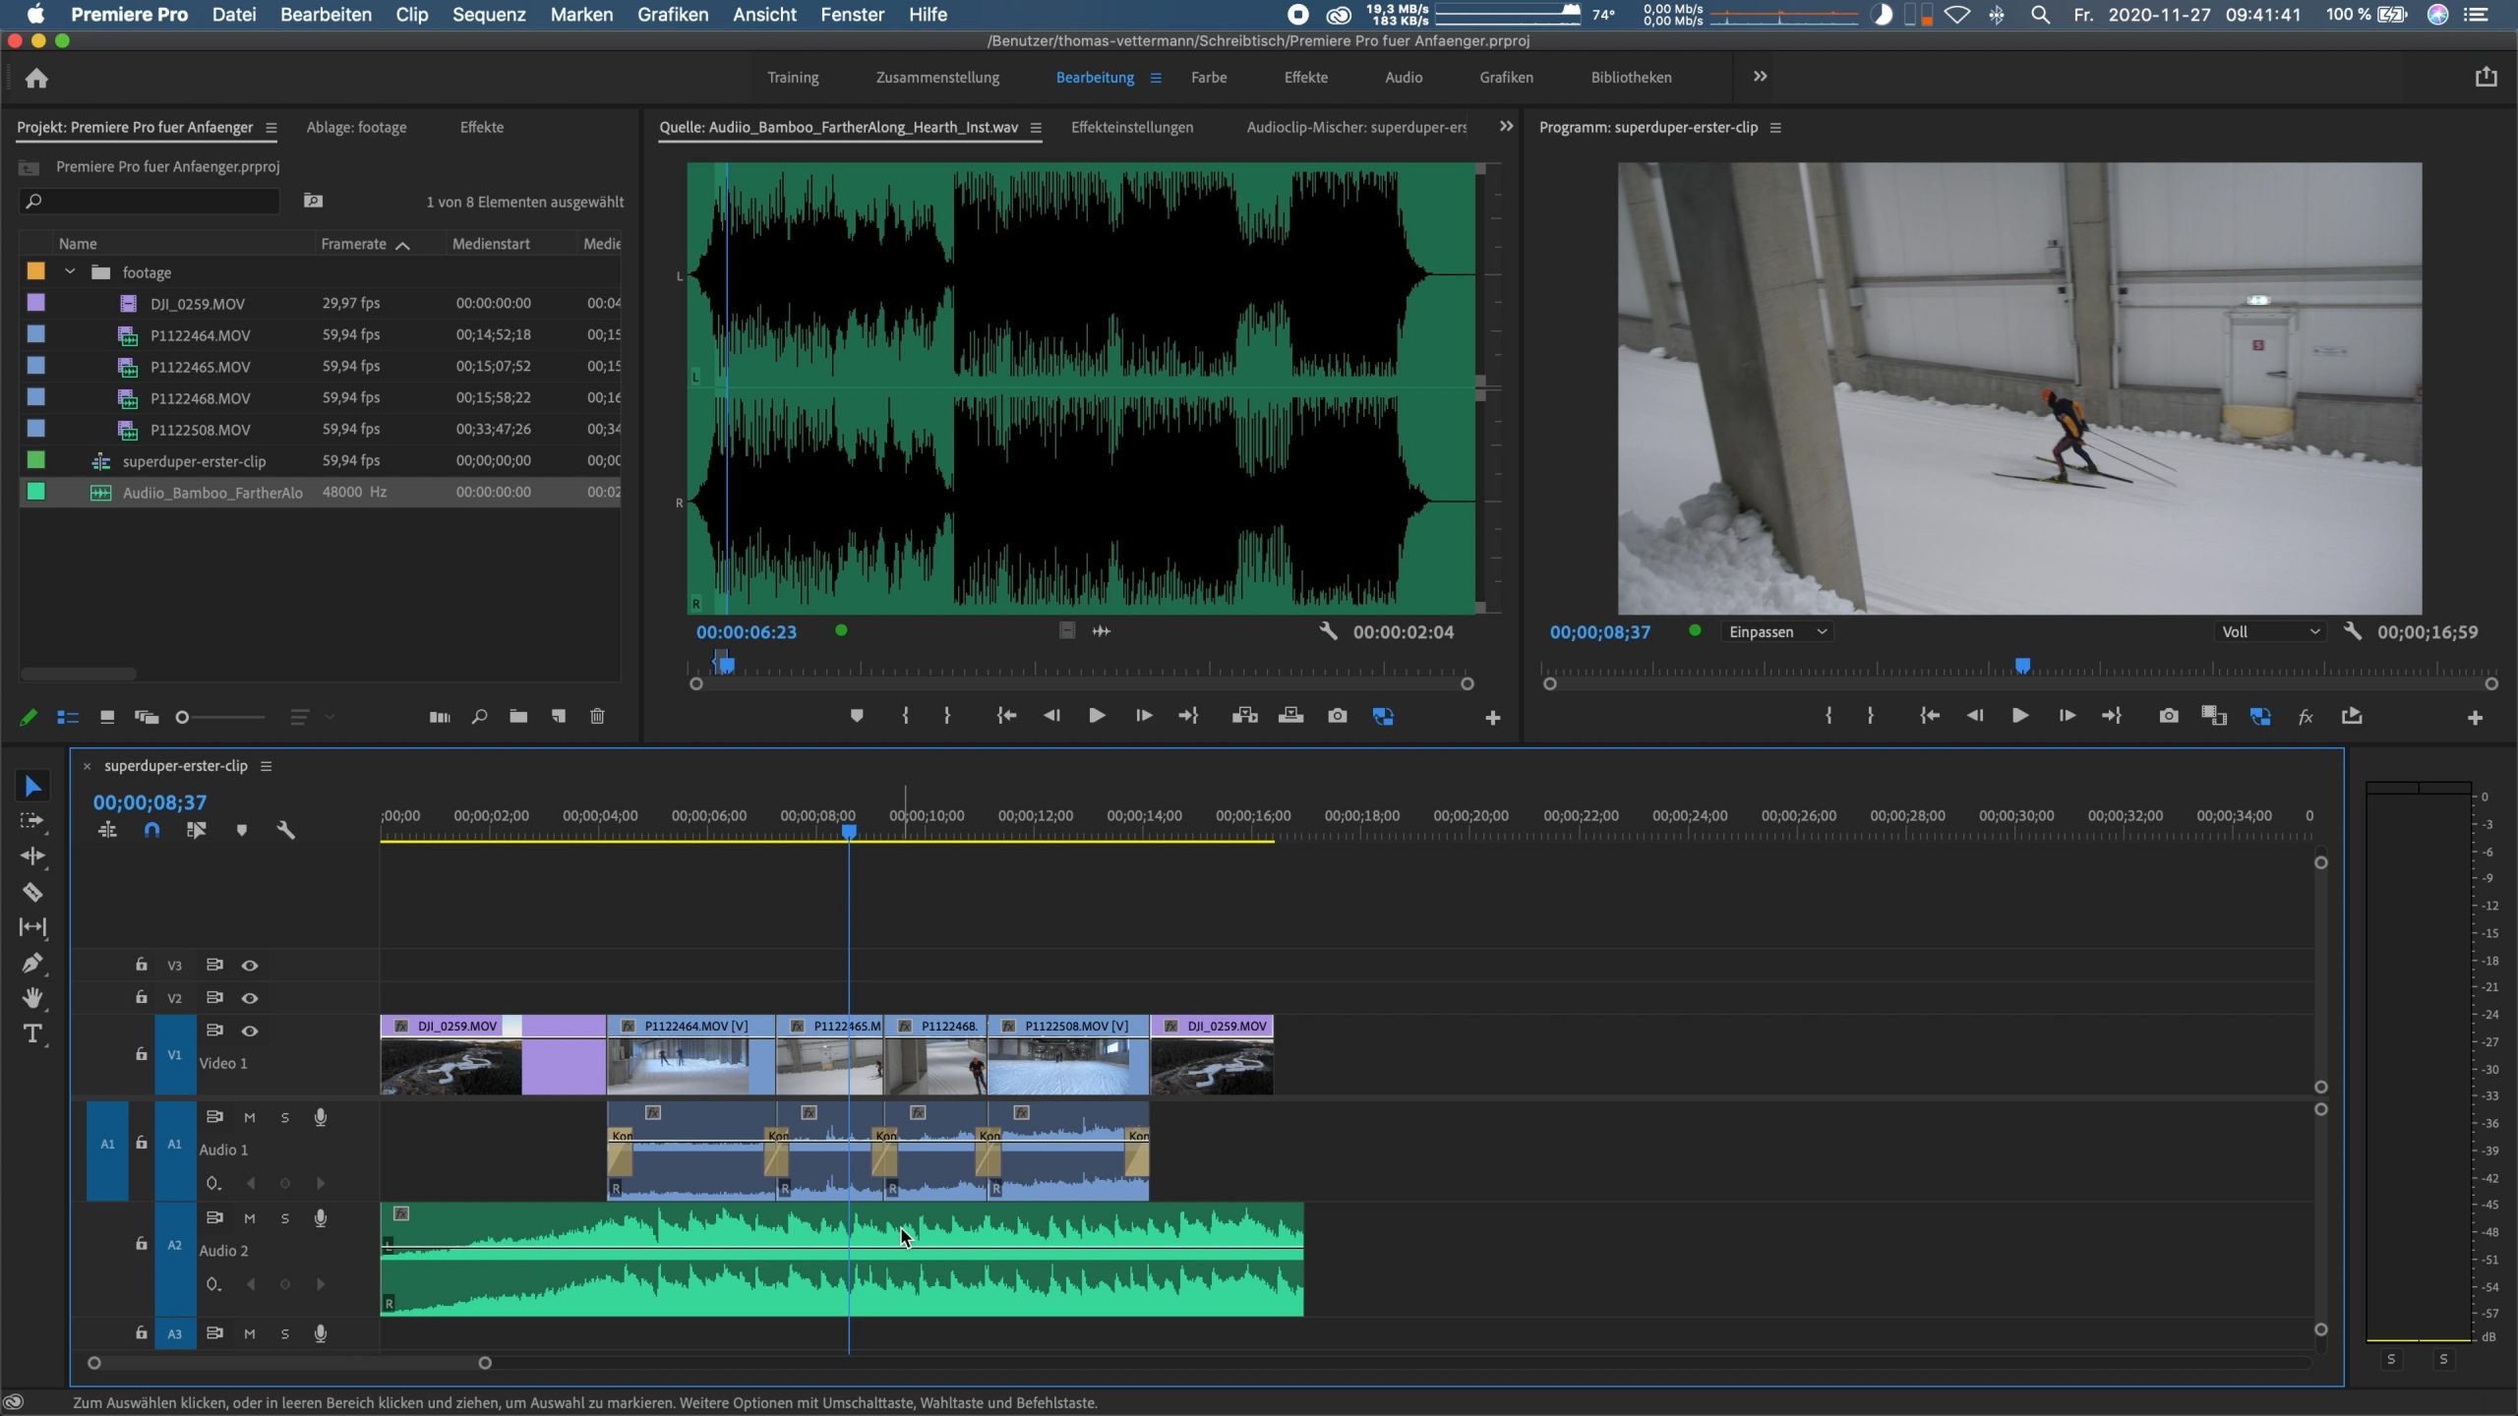Viewport: 2518px width, 1416px height.
Task: Activate the Hand tool
Action: point(32,998)
